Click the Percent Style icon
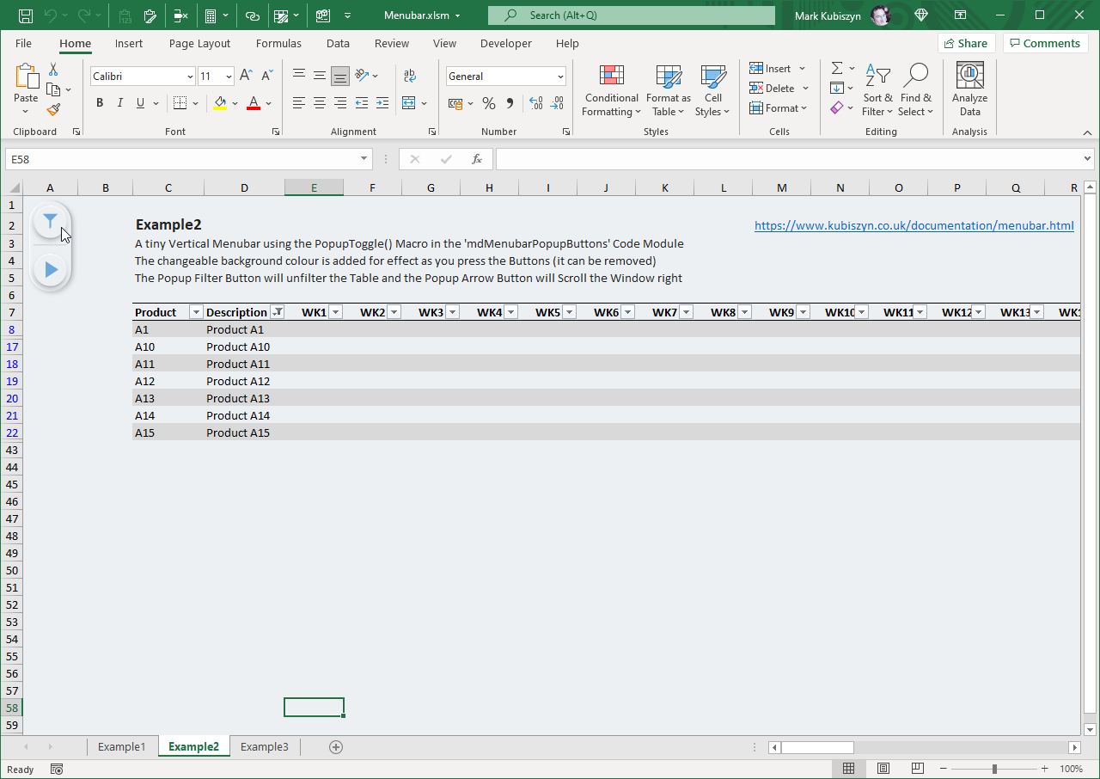The height and width of the screenshot is (779, 1100). pos(488,103)
